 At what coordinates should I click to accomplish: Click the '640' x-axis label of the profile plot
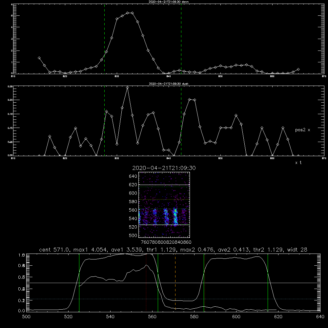(x=320, y=317)
